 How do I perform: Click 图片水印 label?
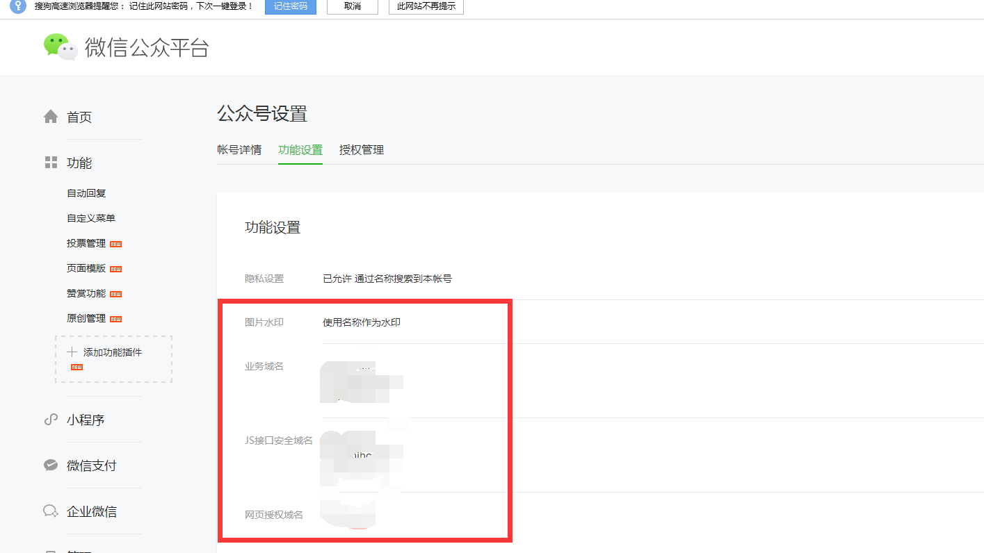coord(264,322)
